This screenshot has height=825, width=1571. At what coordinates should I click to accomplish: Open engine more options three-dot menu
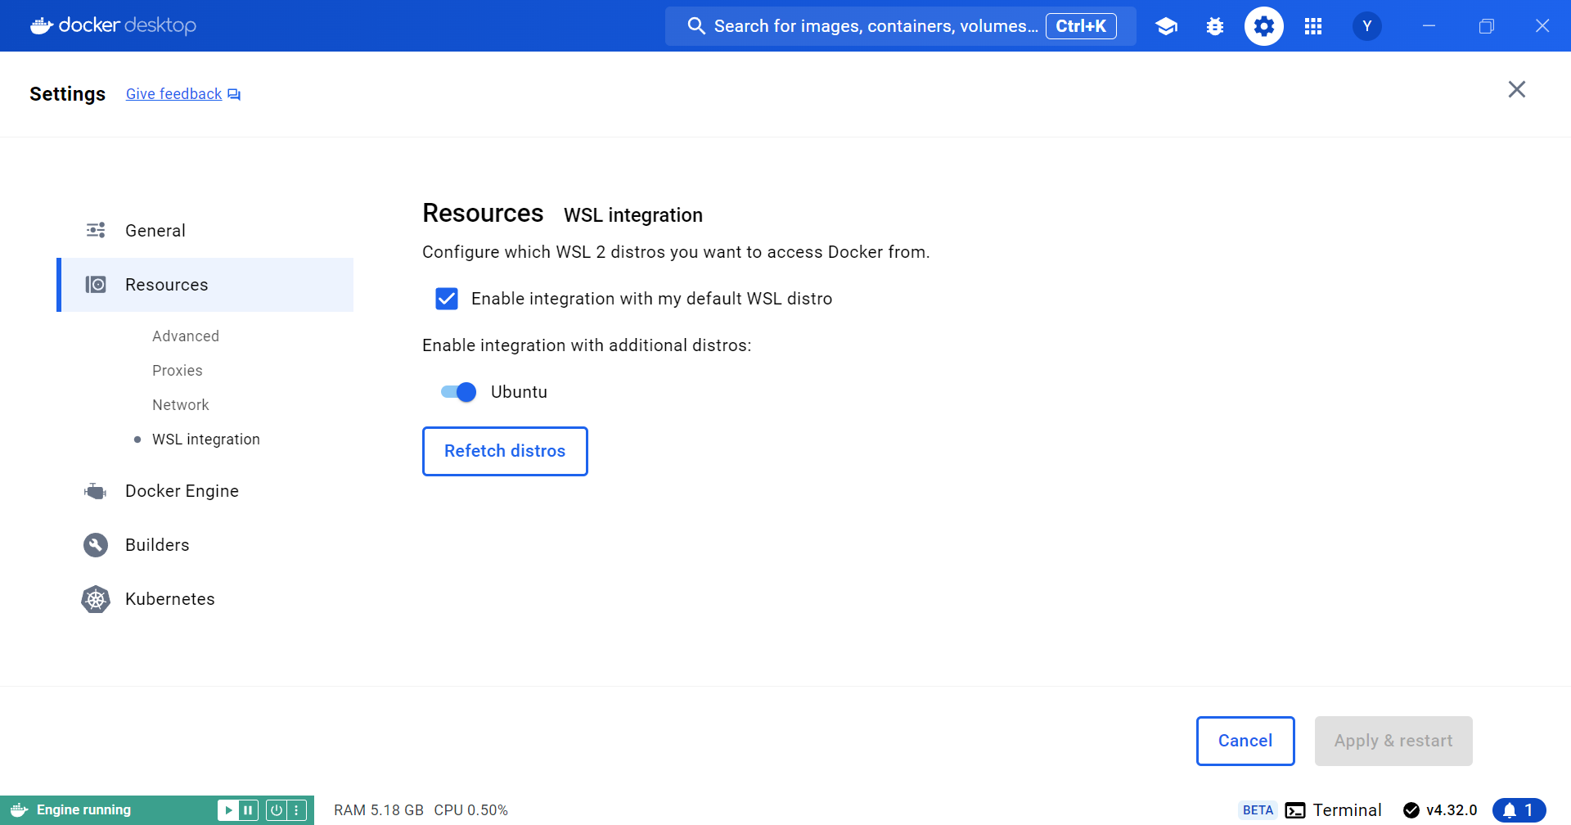coord(297,810)
